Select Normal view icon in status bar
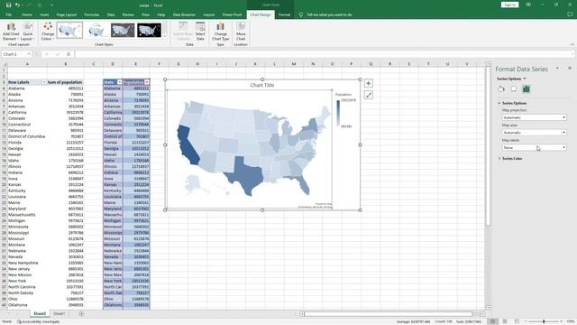The width and height of the screenshot is (577, 325). point(492,321)
